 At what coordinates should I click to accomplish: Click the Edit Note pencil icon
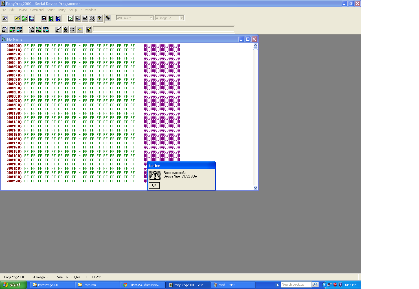(89, 29)
